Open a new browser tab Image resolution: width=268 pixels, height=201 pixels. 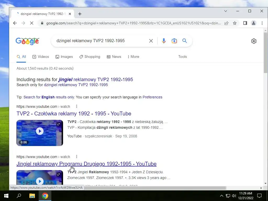80,14
